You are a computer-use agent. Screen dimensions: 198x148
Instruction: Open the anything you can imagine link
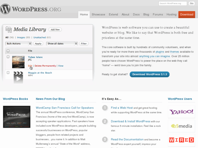tap(154, 56)
